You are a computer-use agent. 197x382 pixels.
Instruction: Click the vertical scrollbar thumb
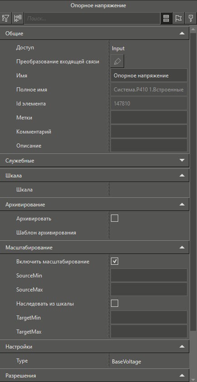[193, 181]
